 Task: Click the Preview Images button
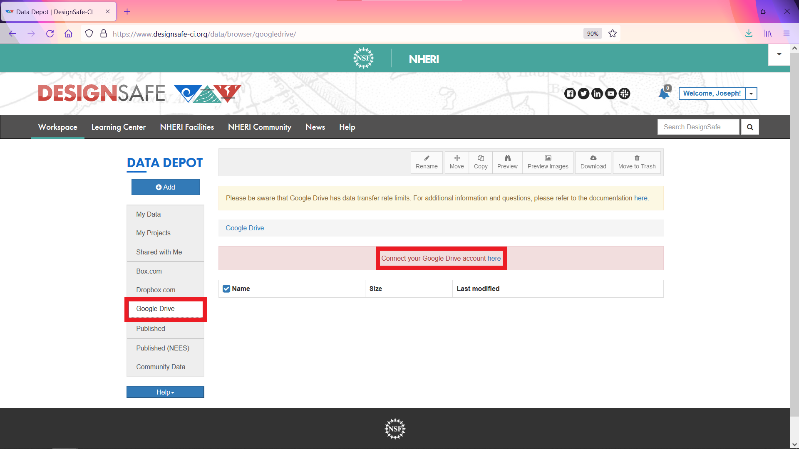click(x=548, y=162)
